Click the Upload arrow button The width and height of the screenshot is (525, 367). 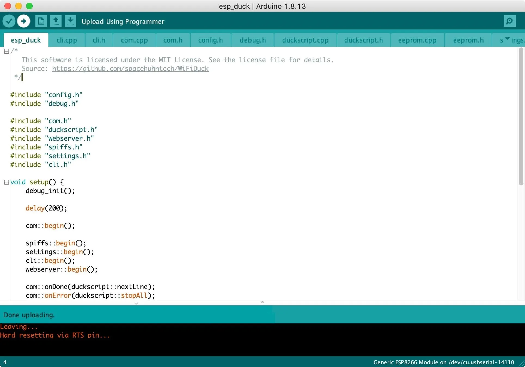[x=24, y=21]
